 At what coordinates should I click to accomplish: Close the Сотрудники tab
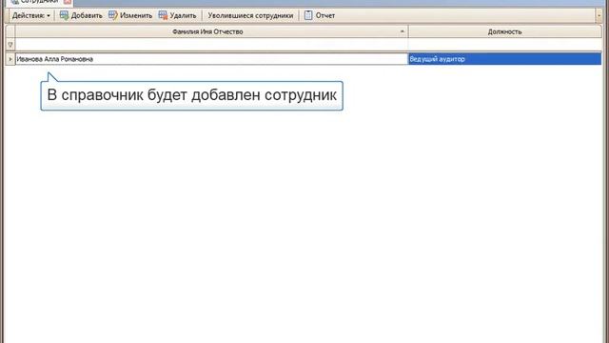tap(68, 2)
